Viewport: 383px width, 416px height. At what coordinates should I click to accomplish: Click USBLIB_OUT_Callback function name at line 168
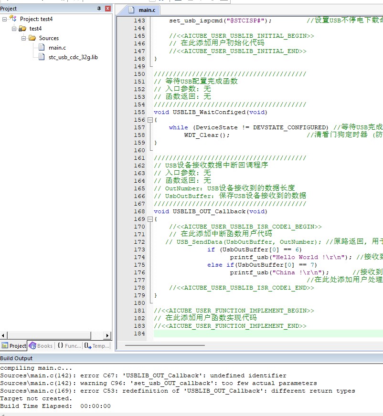pos(209,211)
